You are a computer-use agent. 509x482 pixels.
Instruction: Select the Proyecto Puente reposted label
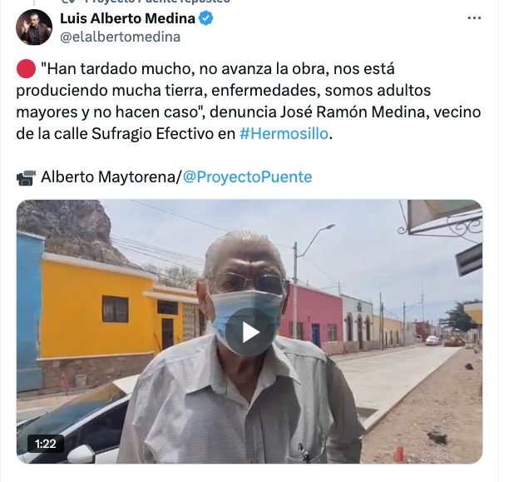(x=157, y=2)
